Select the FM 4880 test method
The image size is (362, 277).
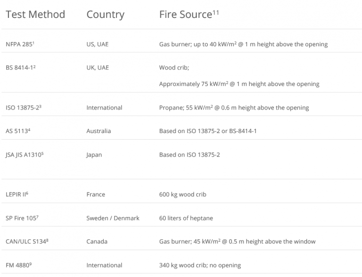19,265
